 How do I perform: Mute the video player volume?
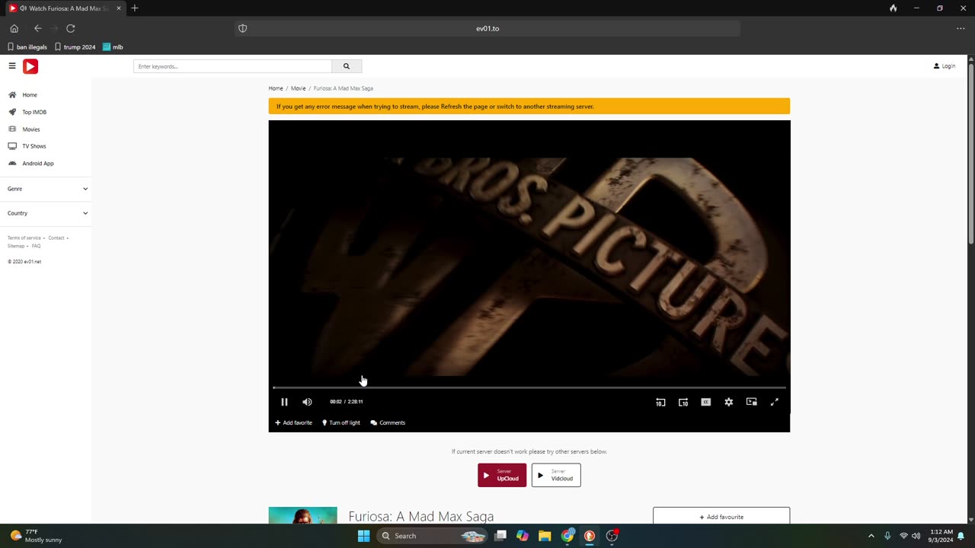(x=307, y=402)
